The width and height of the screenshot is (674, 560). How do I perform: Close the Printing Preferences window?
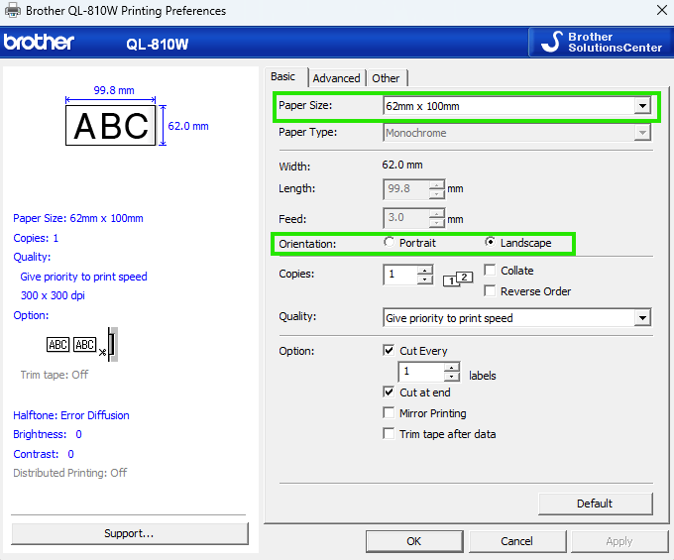[662, 10]
